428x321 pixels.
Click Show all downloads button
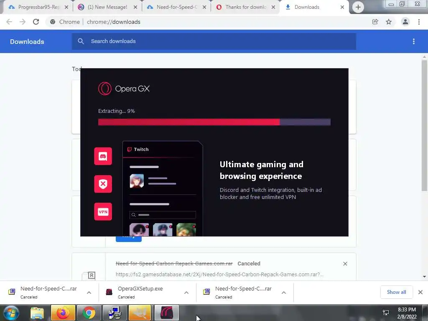coord(396,292)
